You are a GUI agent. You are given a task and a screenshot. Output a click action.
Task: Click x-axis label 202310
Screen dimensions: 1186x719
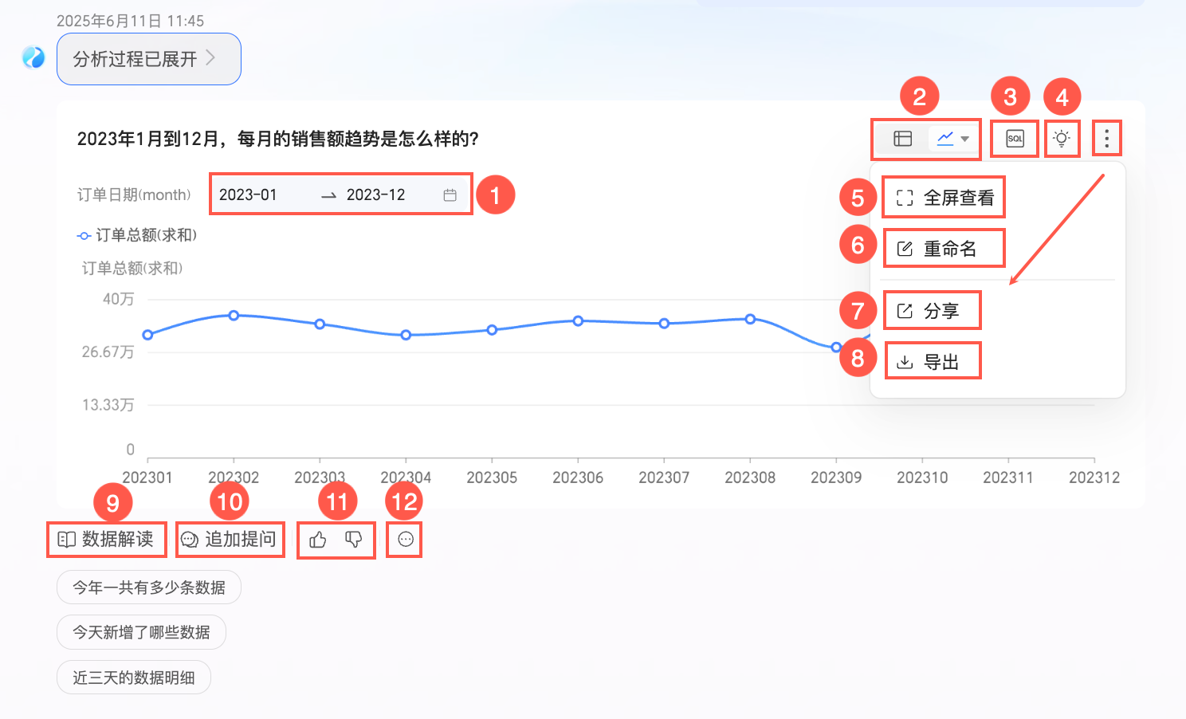[x=922, y=477]
